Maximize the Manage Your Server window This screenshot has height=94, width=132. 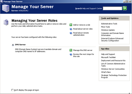click(127, 1)
